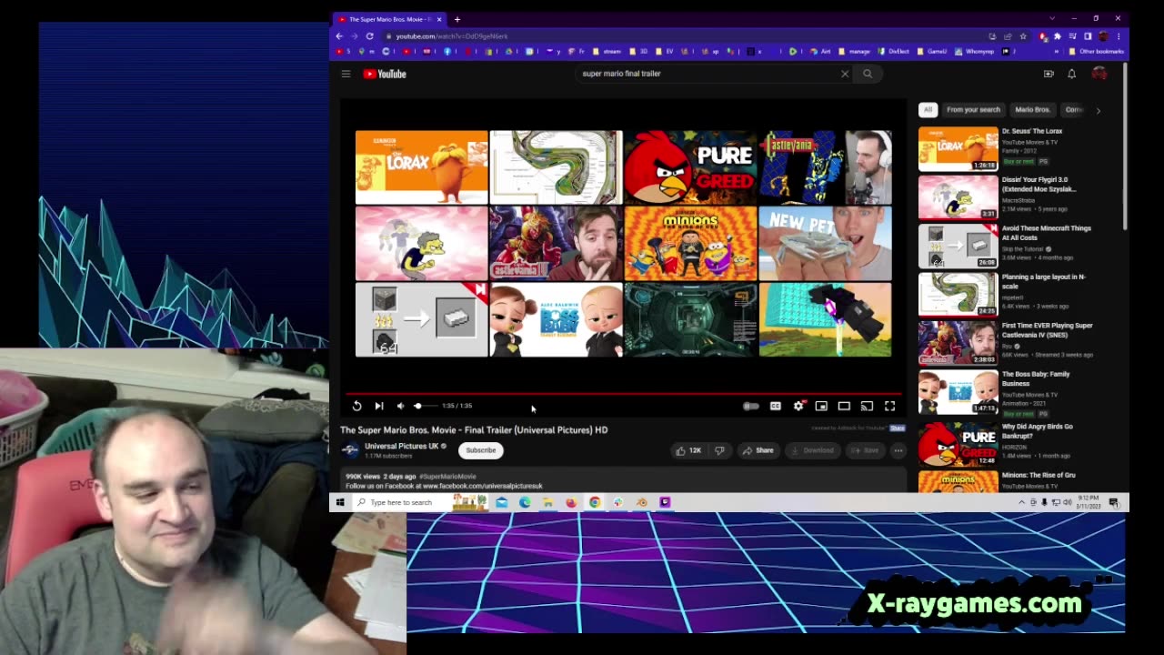This screenshot has height=655, width=1164.
Task: Open the YouTube account avatar menu
Action: (x=1099, y=74)
